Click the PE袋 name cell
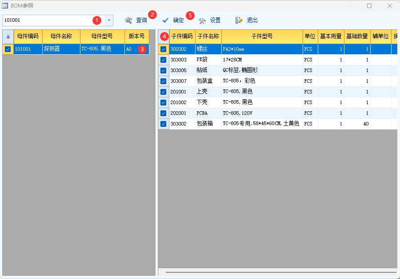This screenshot has height=279, width=400. 208,60
